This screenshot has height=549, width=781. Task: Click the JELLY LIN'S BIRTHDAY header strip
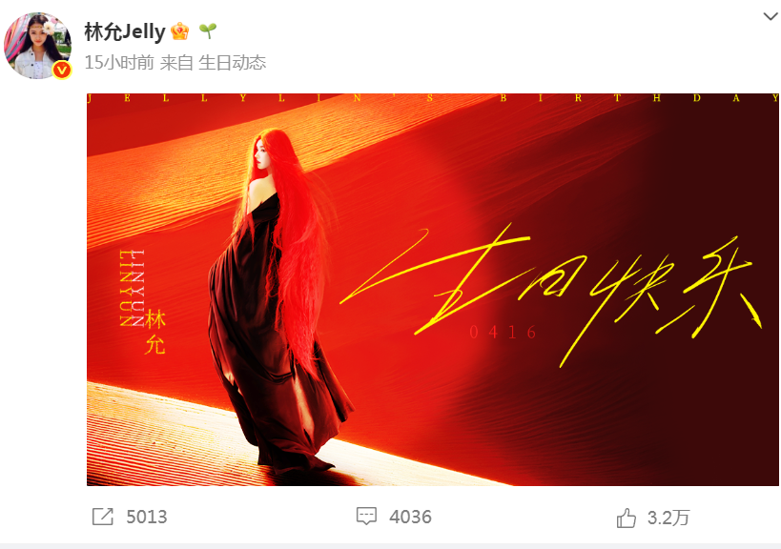tap(432, 98)
